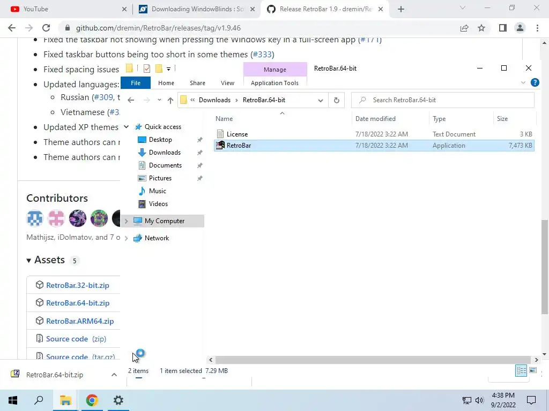
Task: Select the License text document icon
Action: coord(220,134)
